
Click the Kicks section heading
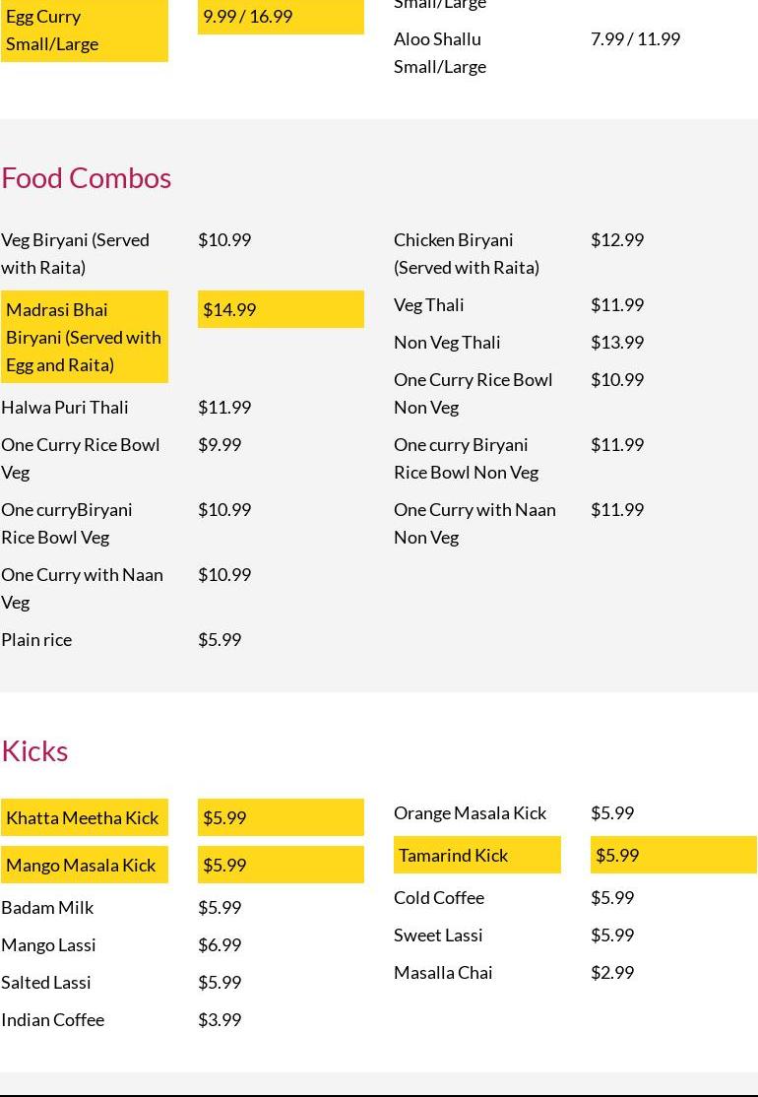[x=34, y=750]
